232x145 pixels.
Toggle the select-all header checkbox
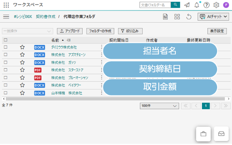(x=5, y=40)
